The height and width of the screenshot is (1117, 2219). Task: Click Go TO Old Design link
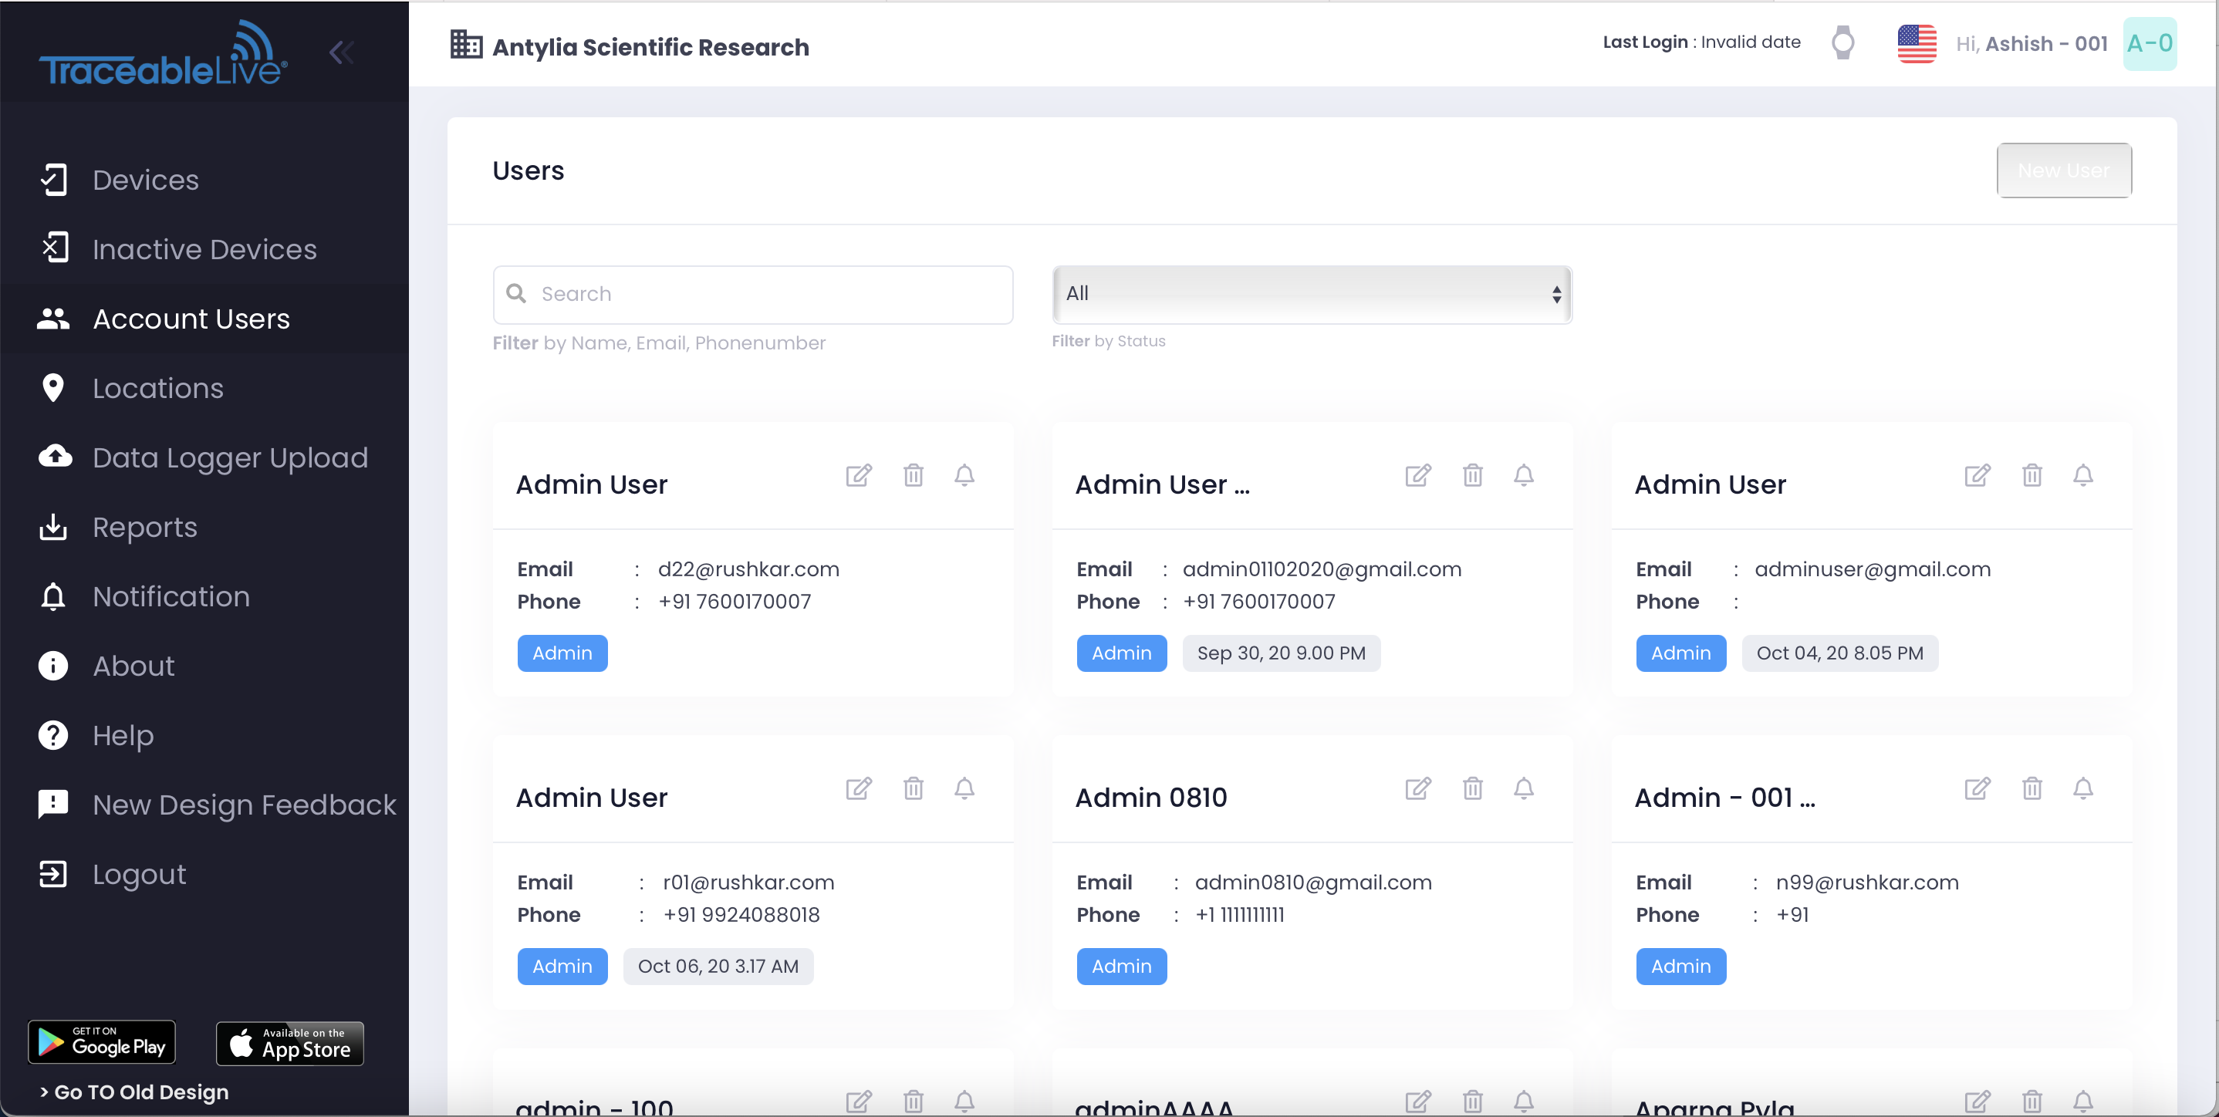pos(134,1092)
